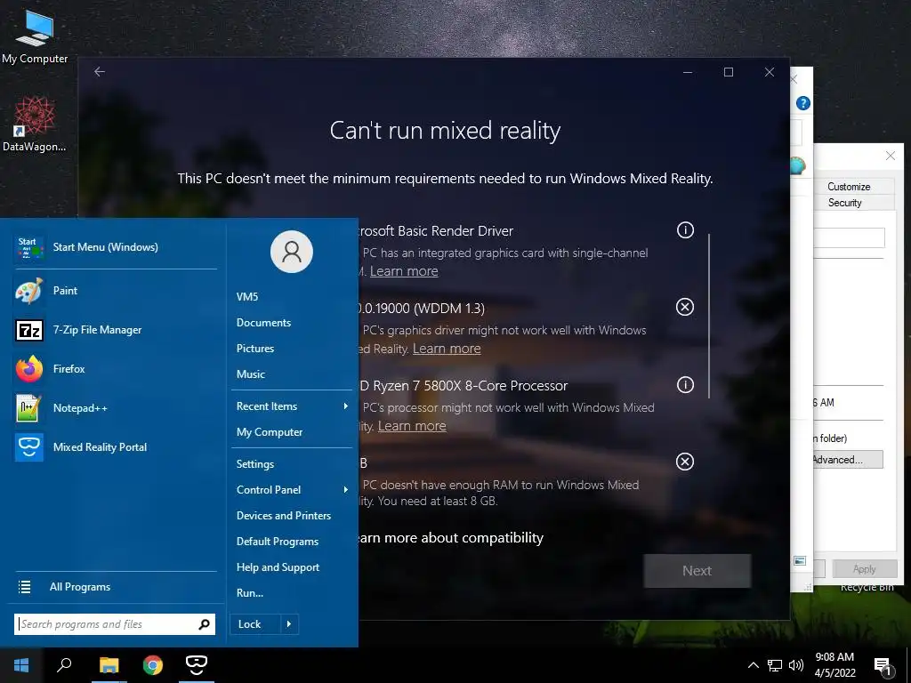Screen dimensions: 911x683
Task: Show info for Ryzen 7 5800X processor
Action: click(685, 384)
